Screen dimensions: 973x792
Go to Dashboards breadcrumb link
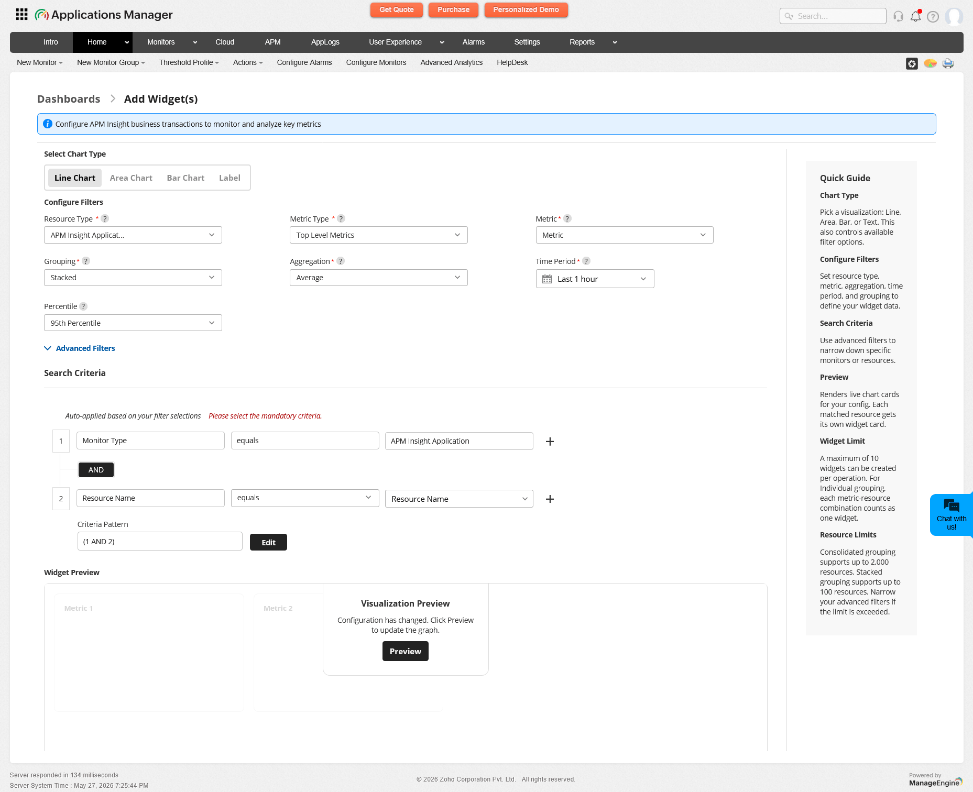click(69, 99)
